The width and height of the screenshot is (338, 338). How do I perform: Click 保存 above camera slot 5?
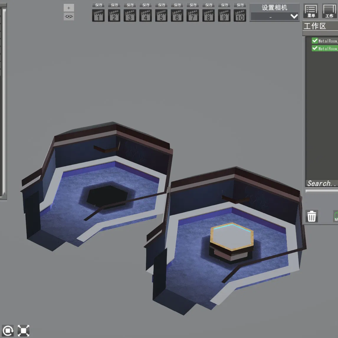point(161,5)
